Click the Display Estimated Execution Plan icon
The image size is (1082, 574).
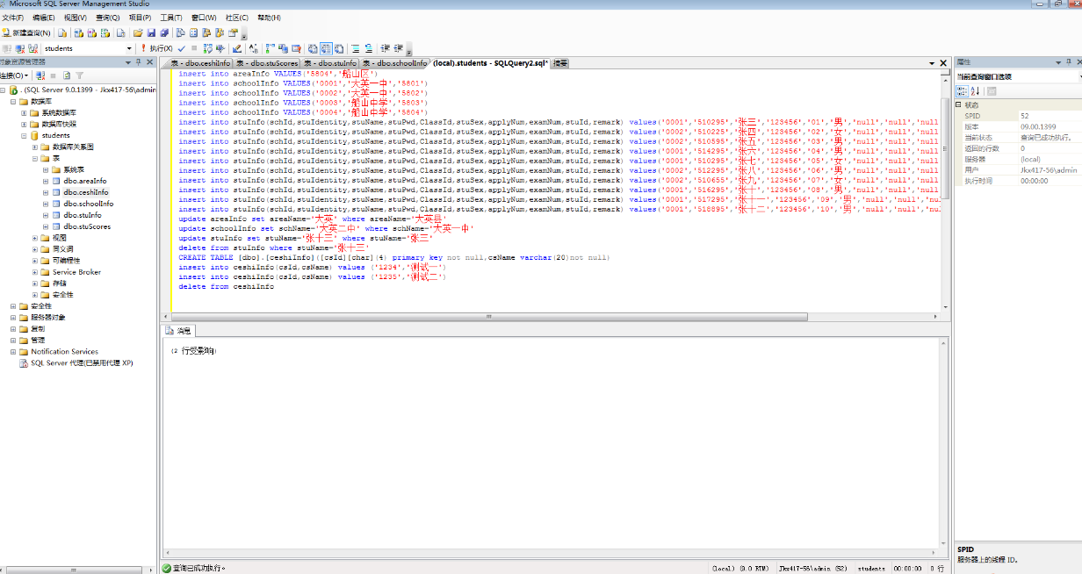tap(207, 48)
